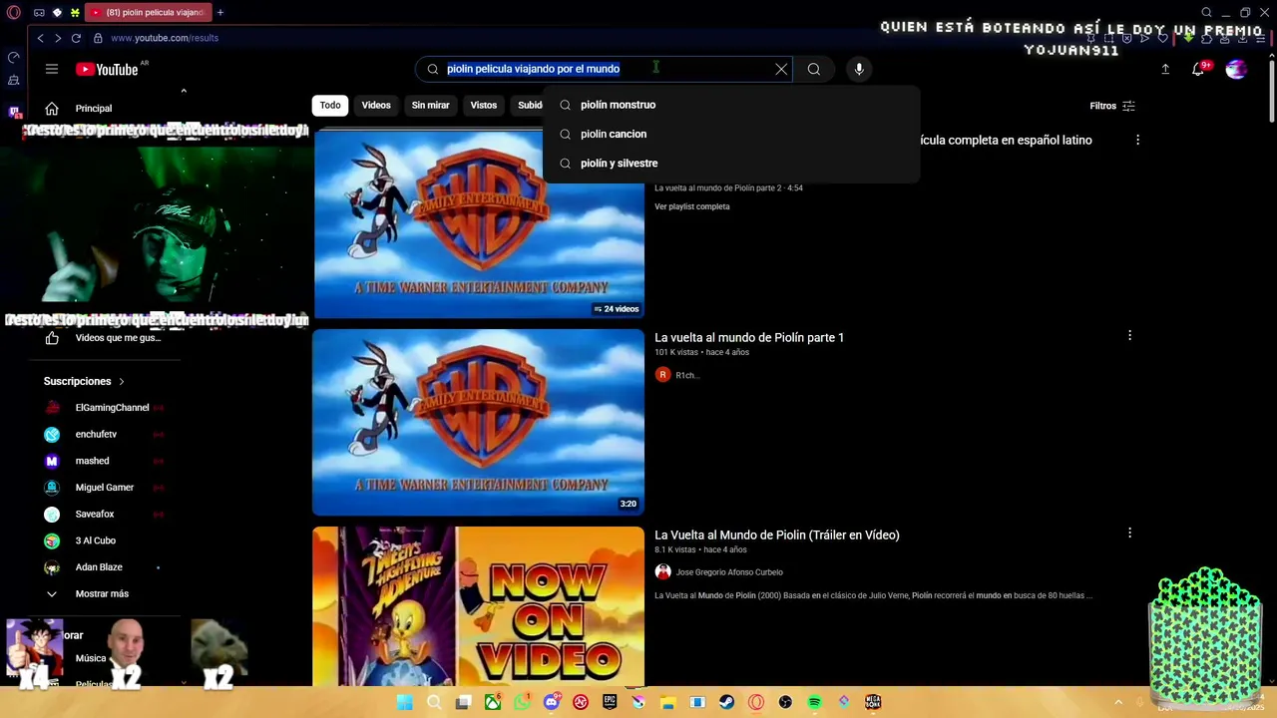Collapse sidebar with the up chevron

(x=184, y=91)
